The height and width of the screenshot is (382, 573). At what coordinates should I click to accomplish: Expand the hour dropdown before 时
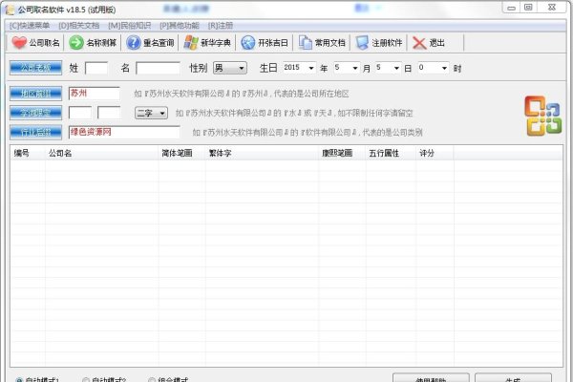point(444,68)
